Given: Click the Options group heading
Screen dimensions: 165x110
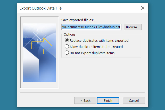Looking at the screenshot, I should [x=70, y=34].
